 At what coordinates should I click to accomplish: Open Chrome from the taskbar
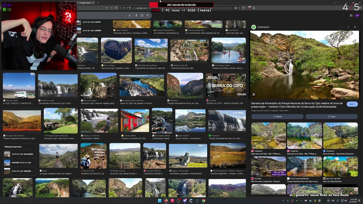[203, 201]
